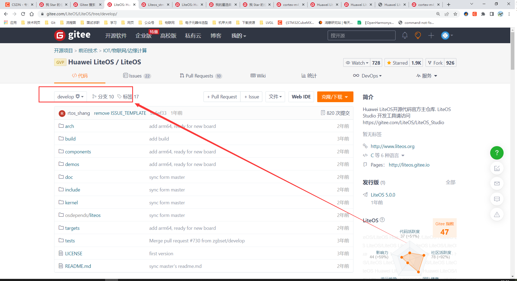Expand the C 等 6 种语言 language list
Screen dimensions: 517x281
click(387, 156)
